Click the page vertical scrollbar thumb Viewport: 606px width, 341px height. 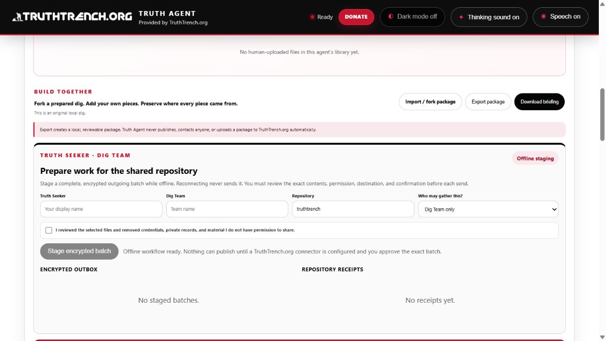[602, 114]
